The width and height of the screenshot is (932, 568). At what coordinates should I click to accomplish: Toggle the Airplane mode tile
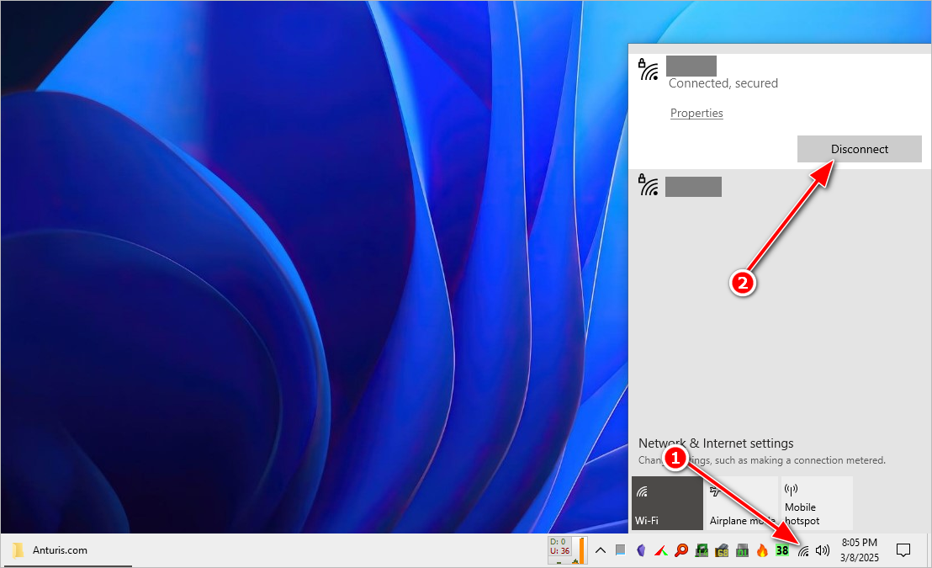point(742,503)
